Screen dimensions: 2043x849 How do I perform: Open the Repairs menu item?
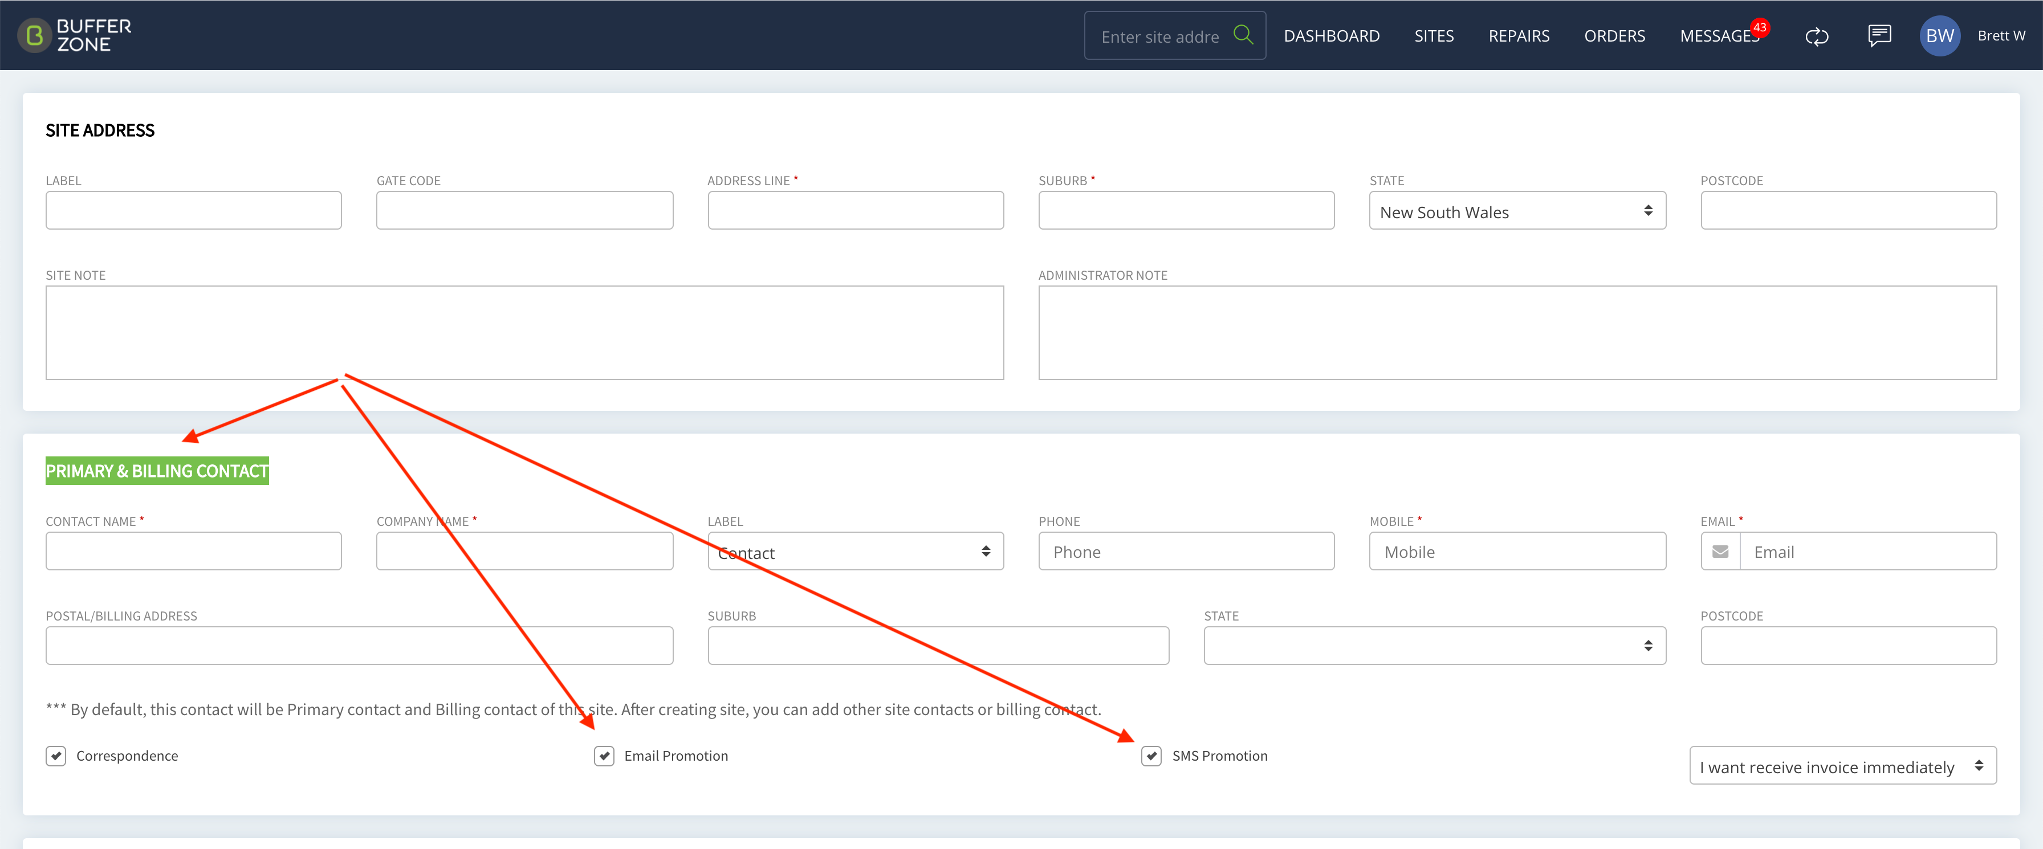(x=1518, y=36)
